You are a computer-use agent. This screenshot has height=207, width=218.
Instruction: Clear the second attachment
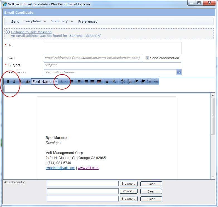click(151, 191)
